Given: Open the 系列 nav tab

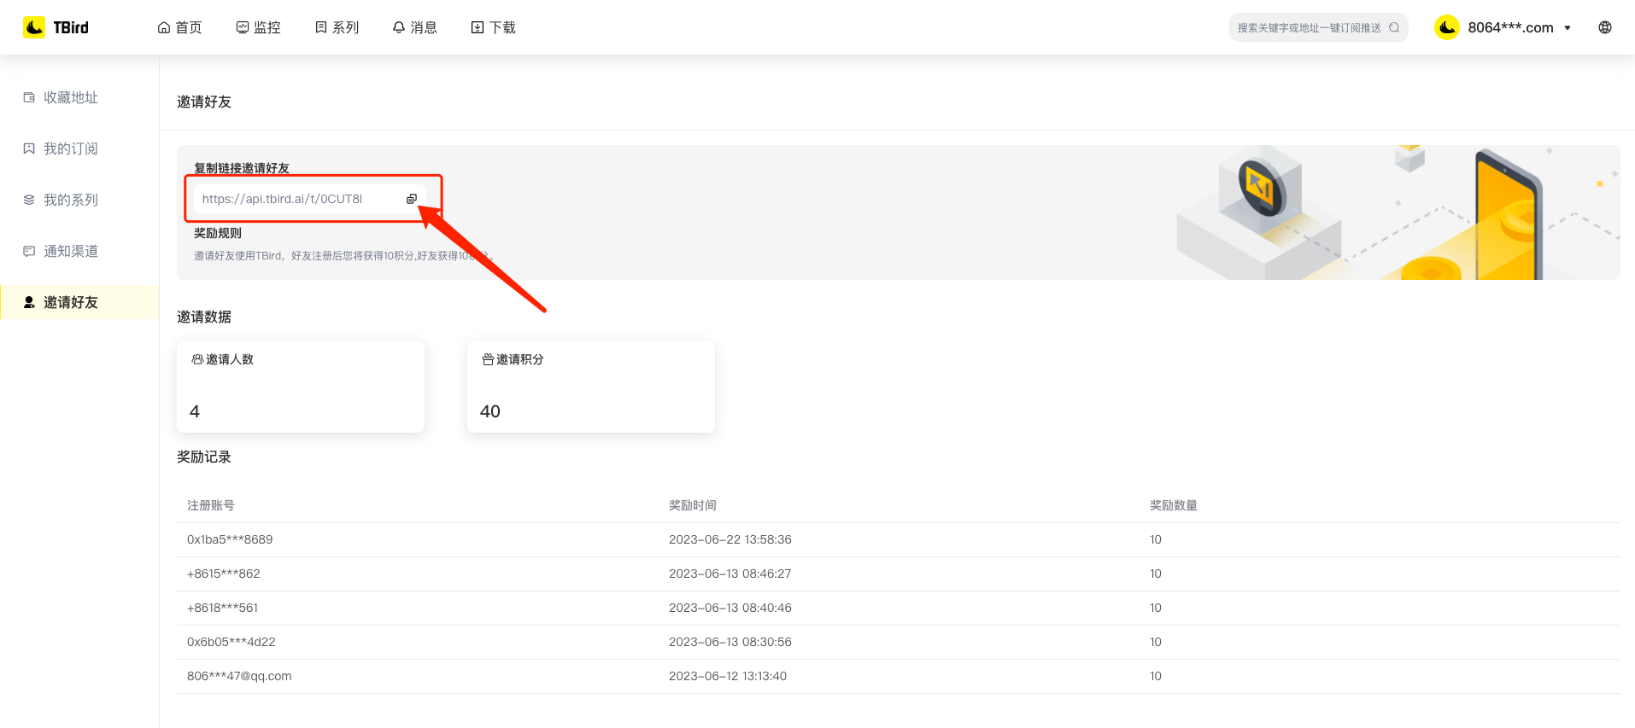Looking at the screenshot, I should 337,27.
